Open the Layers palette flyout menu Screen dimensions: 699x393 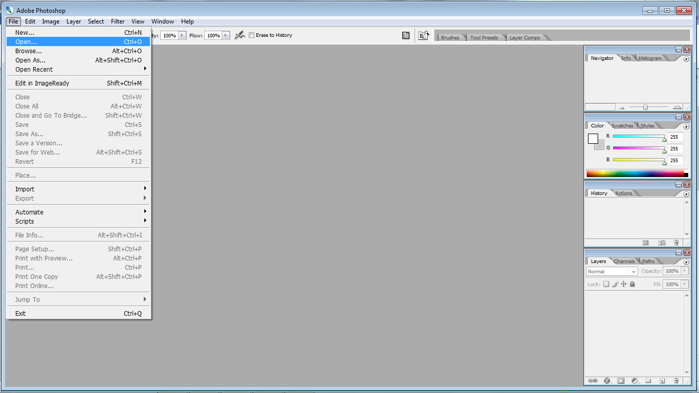[686, 262]
